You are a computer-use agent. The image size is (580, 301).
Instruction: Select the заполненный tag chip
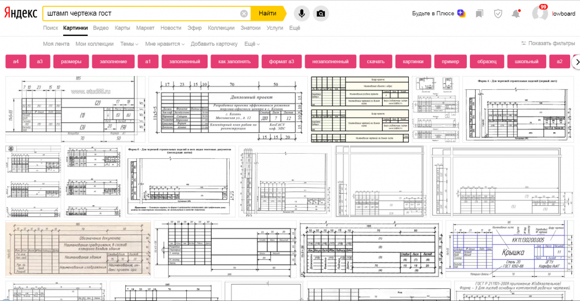[184, 61]
